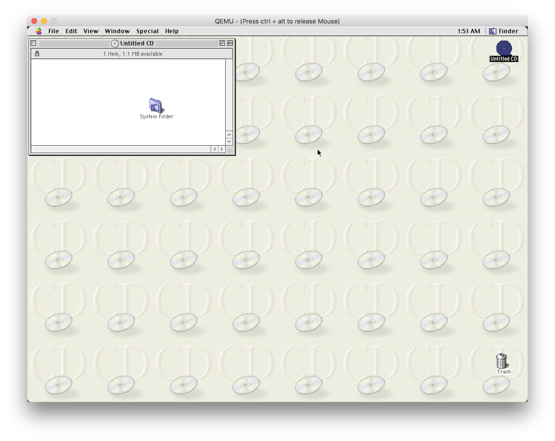This screenshot has height=441, width=555.
Task: Click the QEMU window yellow minimize button
Action: 44,21
